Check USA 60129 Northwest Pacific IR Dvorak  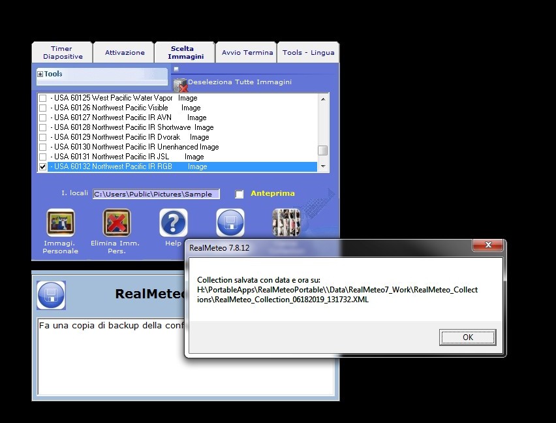(42, 137)
